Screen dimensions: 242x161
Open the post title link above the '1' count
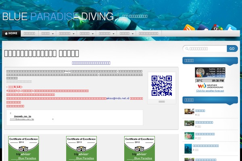204,122
